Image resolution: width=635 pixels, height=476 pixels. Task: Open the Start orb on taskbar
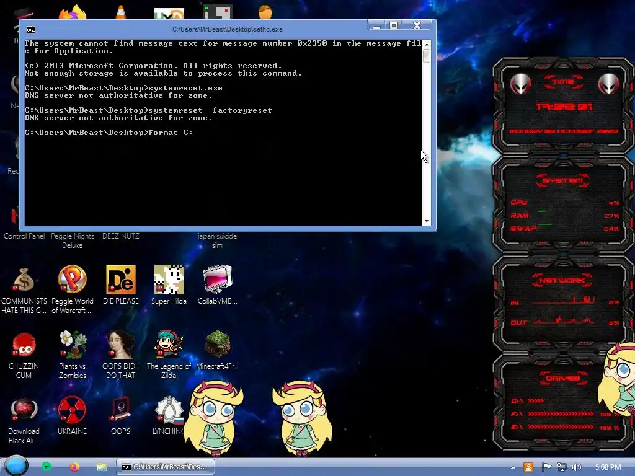pos(16,466)
